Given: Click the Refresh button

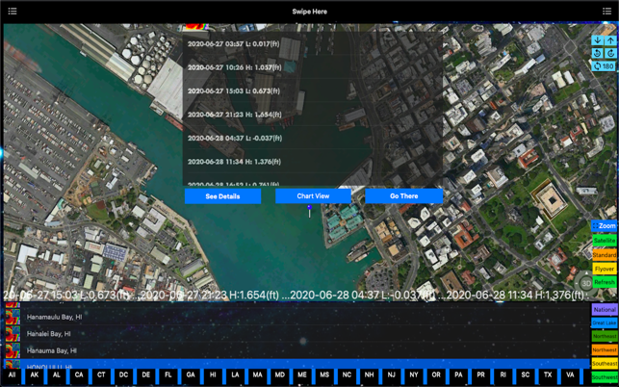Looking at the screenshot, I should coord(605,282).
